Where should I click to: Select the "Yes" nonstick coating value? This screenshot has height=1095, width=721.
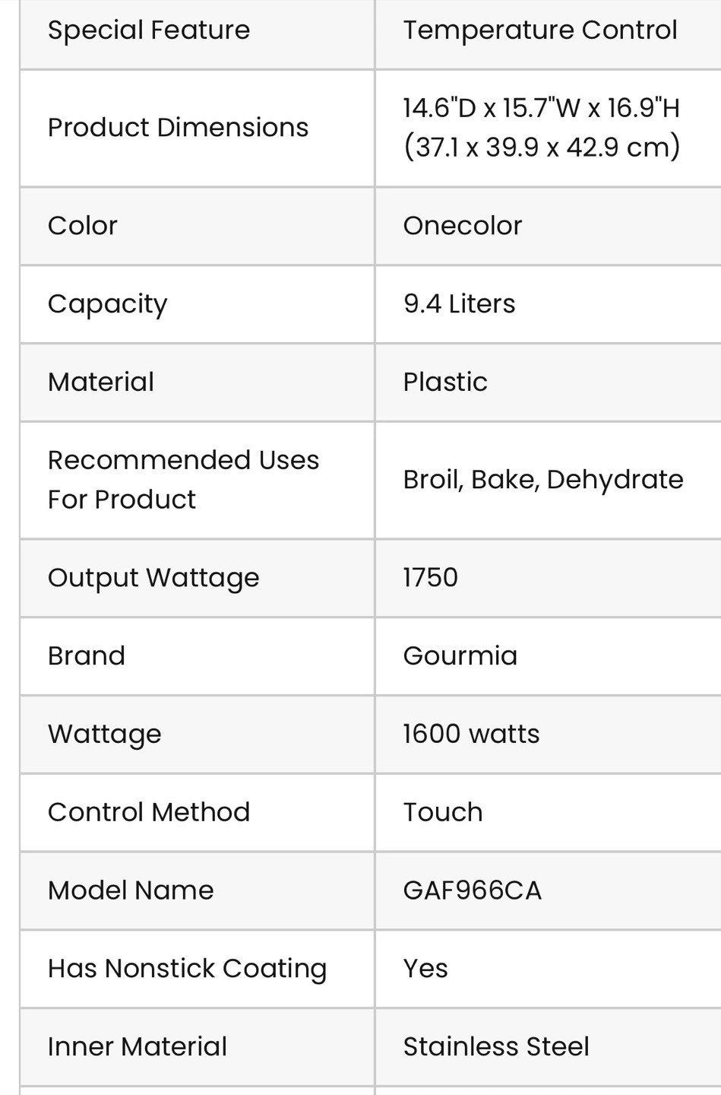[425, 969]
